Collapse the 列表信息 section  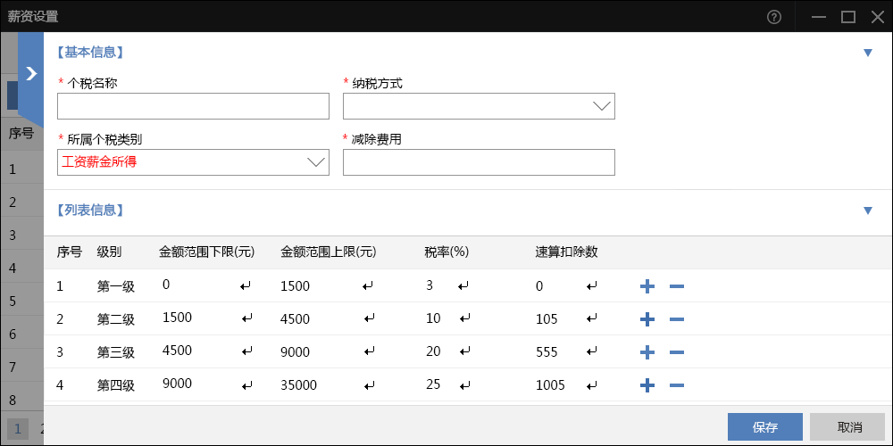[867, 211]
